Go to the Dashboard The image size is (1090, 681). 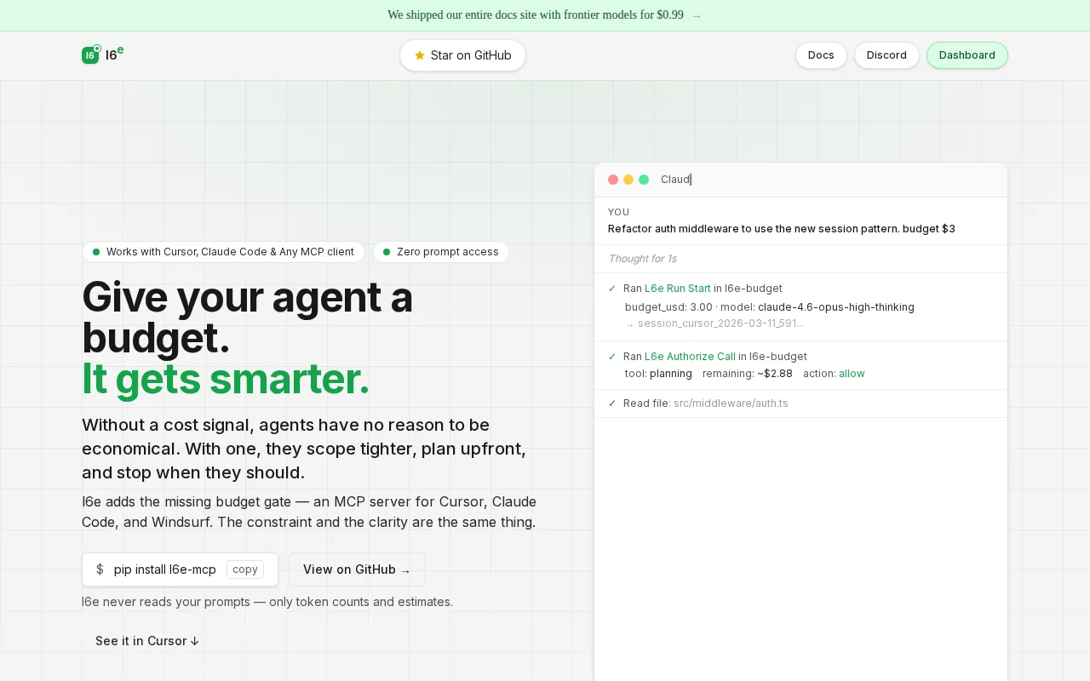pyautogui.click(x=967, y=55)
